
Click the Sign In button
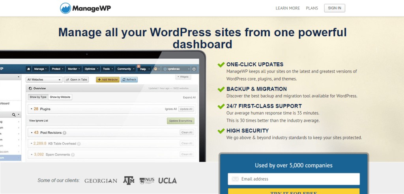(x=335, y=8)
